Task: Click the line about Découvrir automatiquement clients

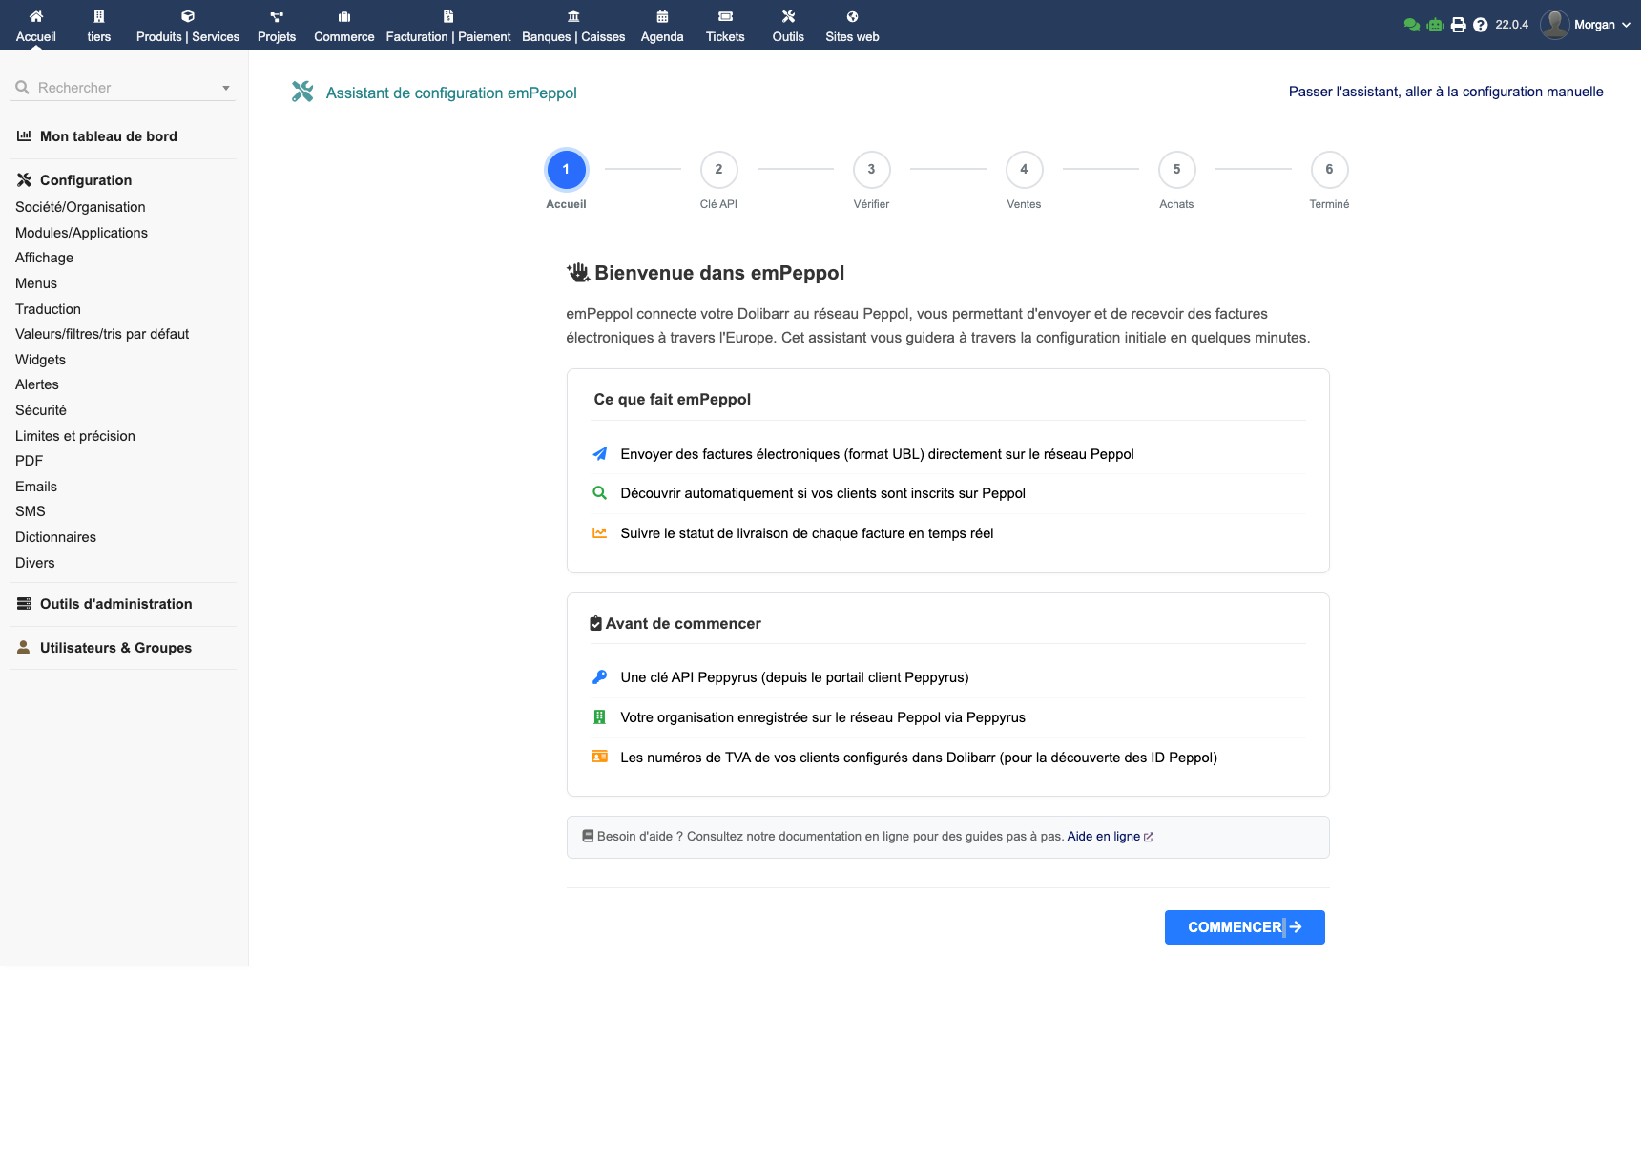Action: (822, 493)
